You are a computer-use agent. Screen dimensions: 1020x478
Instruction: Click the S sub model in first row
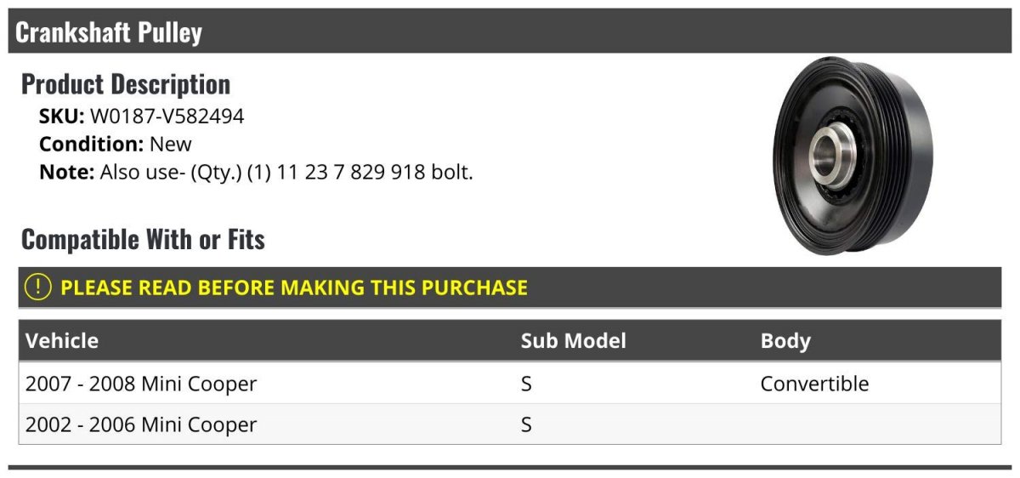point(526,384)
